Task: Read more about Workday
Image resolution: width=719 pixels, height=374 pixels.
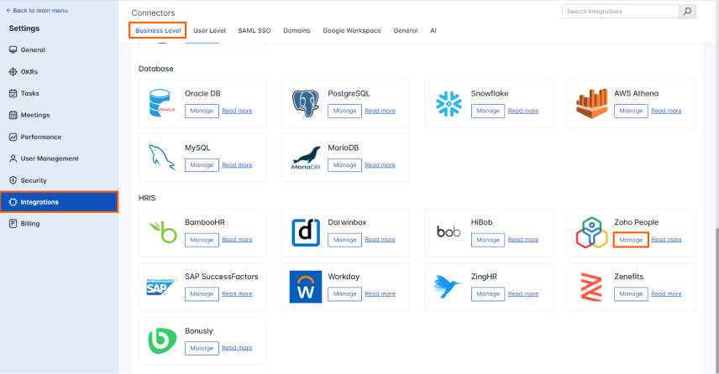Action: [380, 293]
